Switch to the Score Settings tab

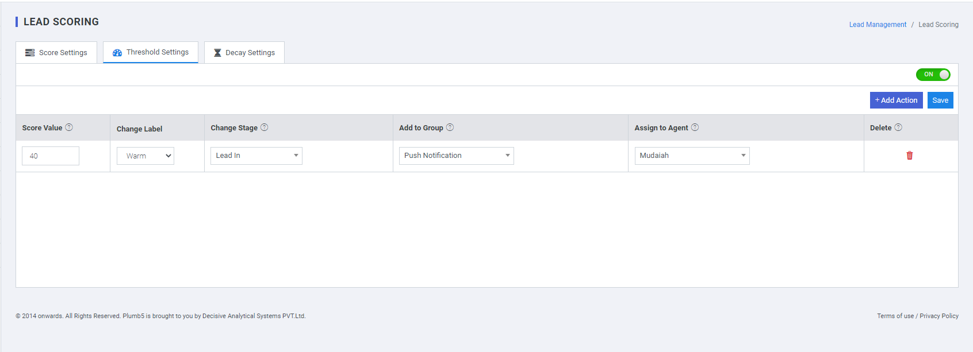(56, 52)
